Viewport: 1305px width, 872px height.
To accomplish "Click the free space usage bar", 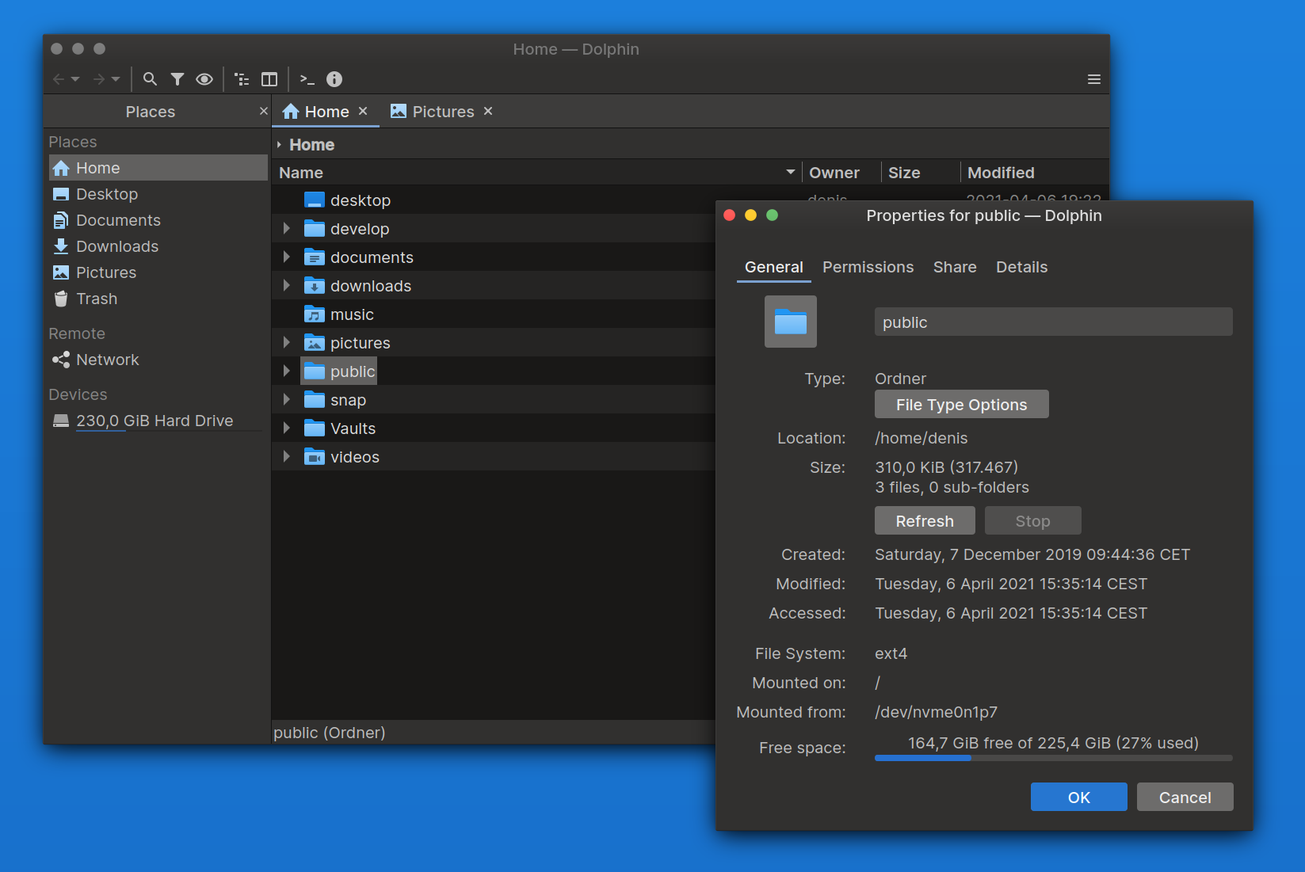I will coord(1053,758).
